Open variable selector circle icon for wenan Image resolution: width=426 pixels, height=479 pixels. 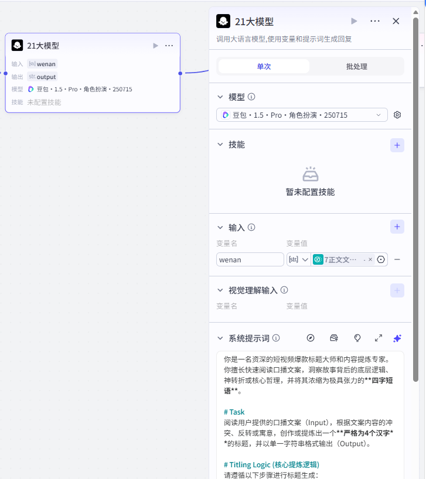pyautogui.click(x=381, y=259)
